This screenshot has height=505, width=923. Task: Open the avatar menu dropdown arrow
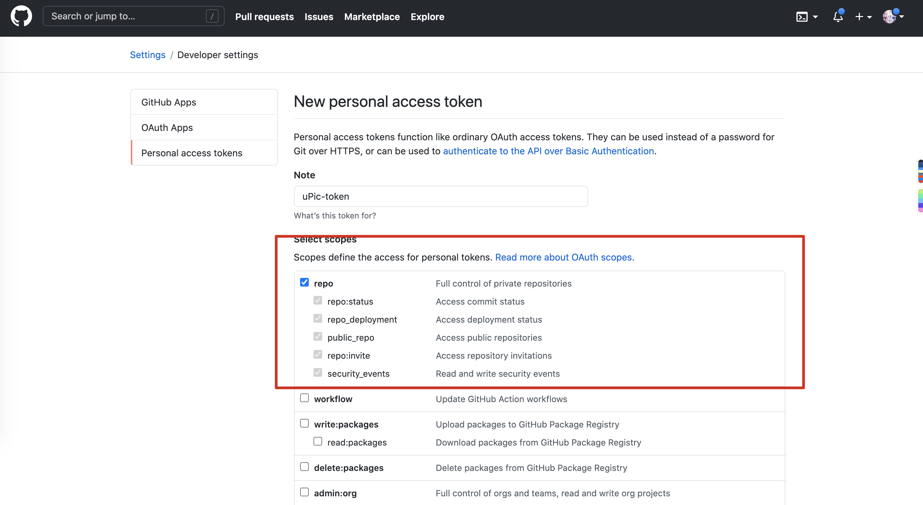[902, 17]
